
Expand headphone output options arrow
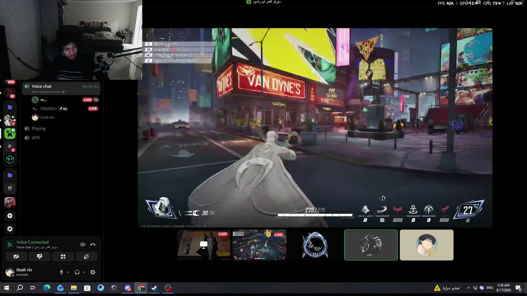84,272
